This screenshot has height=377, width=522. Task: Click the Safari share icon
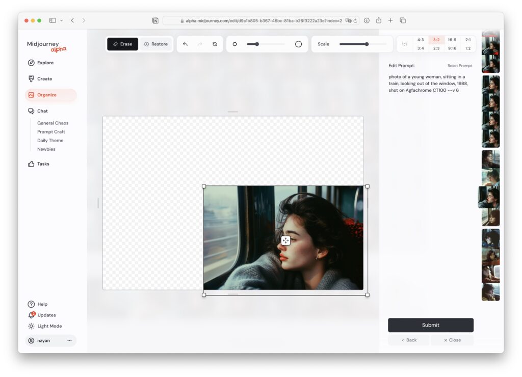(379, 20)
